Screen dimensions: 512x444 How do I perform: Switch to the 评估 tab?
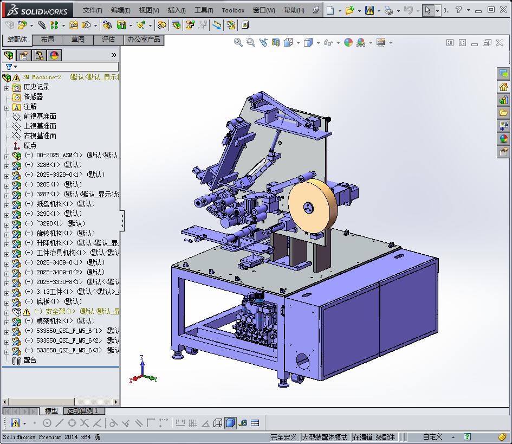pos(108,40)
